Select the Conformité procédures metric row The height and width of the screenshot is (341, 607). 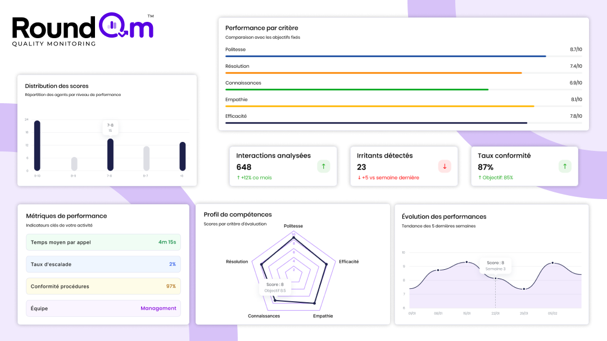103,286
